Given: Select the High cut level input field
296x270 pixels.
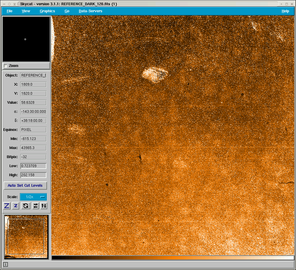Looking at the screenshot, I should (33, 175).
